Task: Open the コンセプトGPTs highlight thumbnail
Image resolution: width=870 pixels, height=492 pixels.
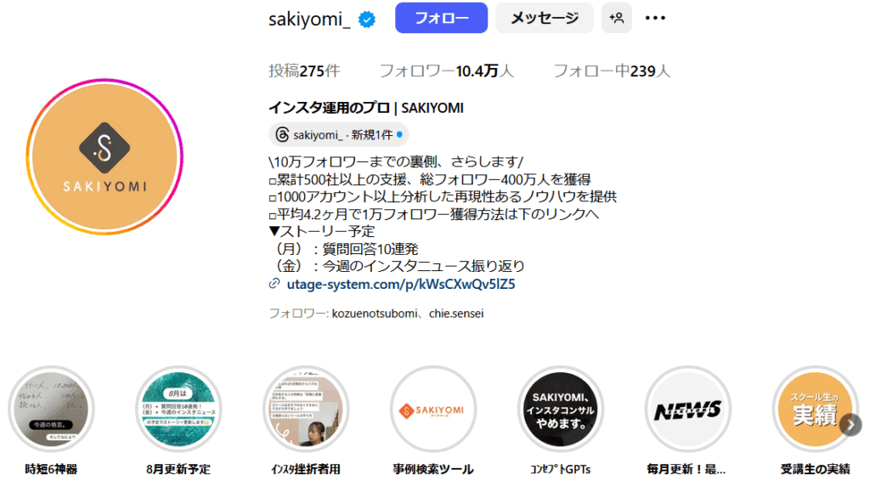Action: (x=561, y=410)
